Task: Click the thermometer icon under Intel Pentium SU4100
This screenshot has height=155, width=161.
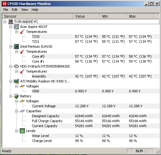Action: [x=22, y=51]
